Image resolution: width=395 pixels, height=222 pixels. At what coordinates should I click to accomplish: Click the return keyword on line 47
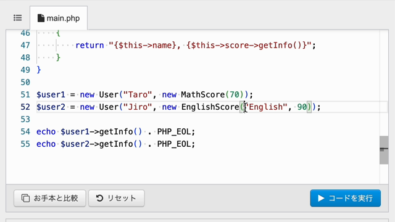[x=89, y=45]
